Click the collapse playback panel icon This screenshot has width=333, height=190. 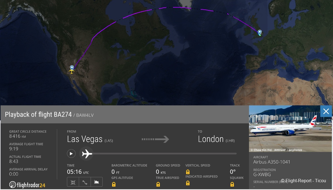[73, 182]
